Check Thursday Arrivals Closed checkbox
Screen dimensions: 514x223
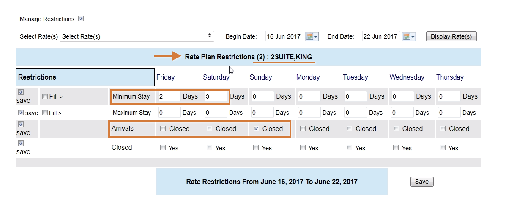443,129
